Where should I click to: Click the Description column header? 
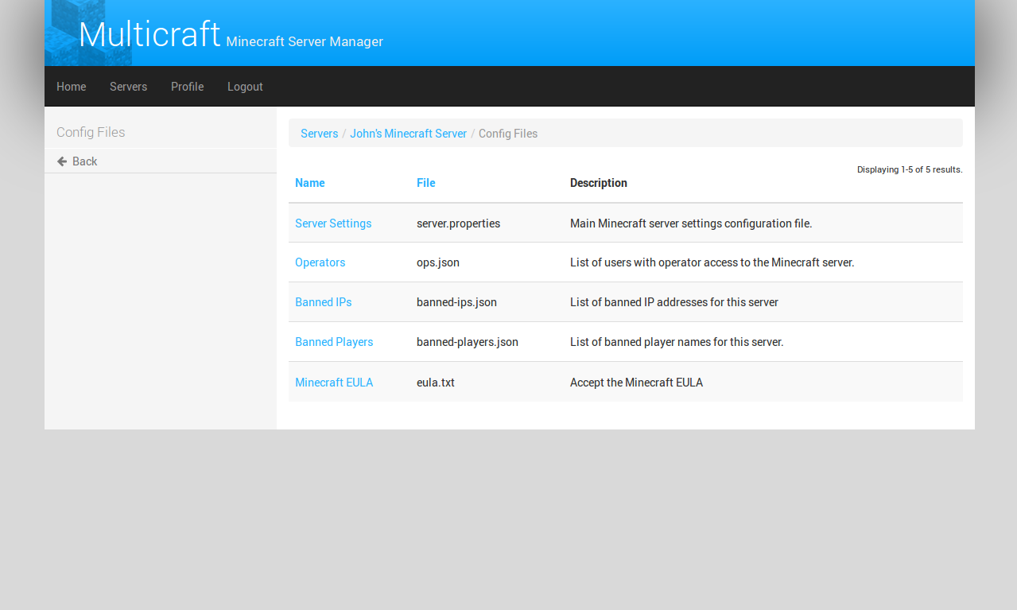pos(599,183)
